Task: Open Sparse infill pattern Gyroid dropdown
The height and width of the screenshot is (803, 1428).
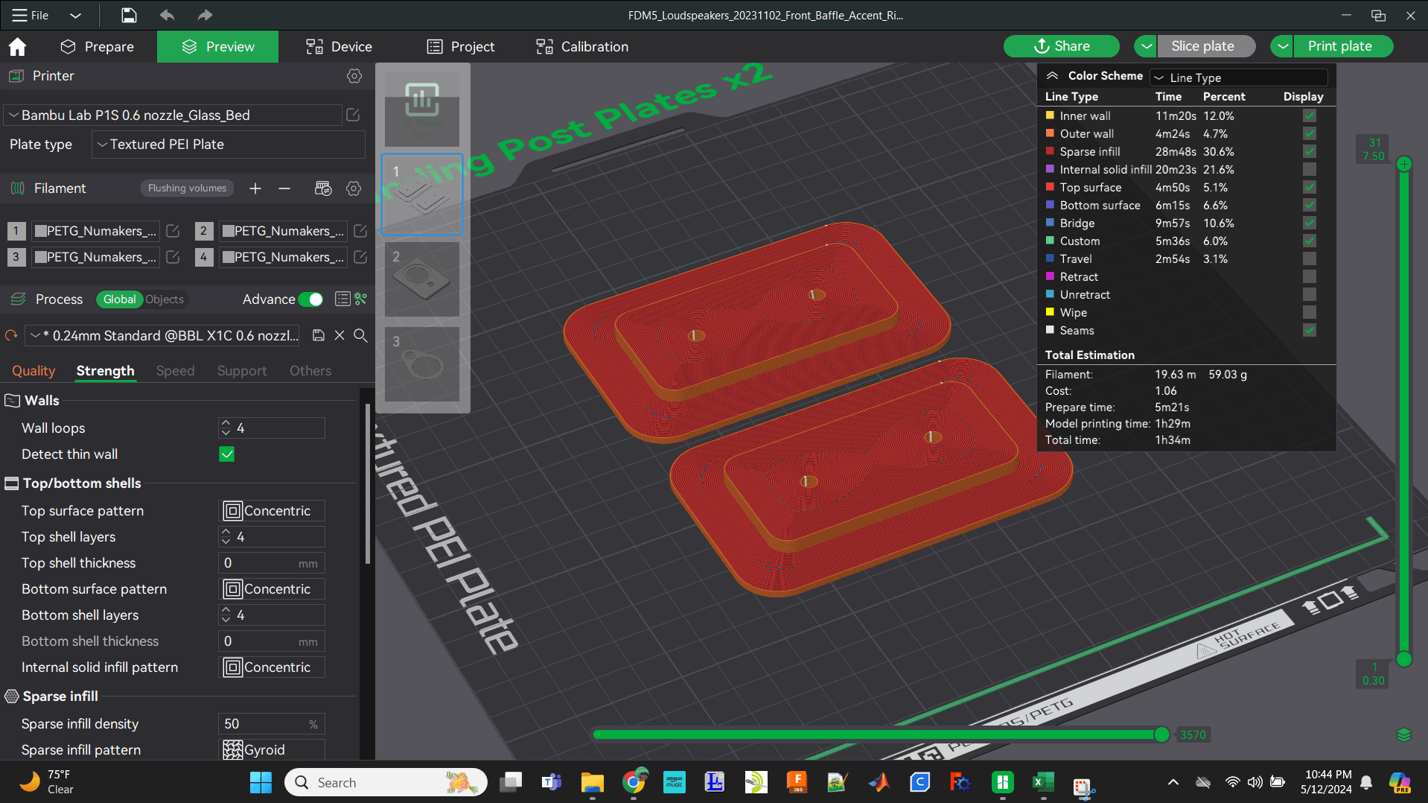Action: 272,749
